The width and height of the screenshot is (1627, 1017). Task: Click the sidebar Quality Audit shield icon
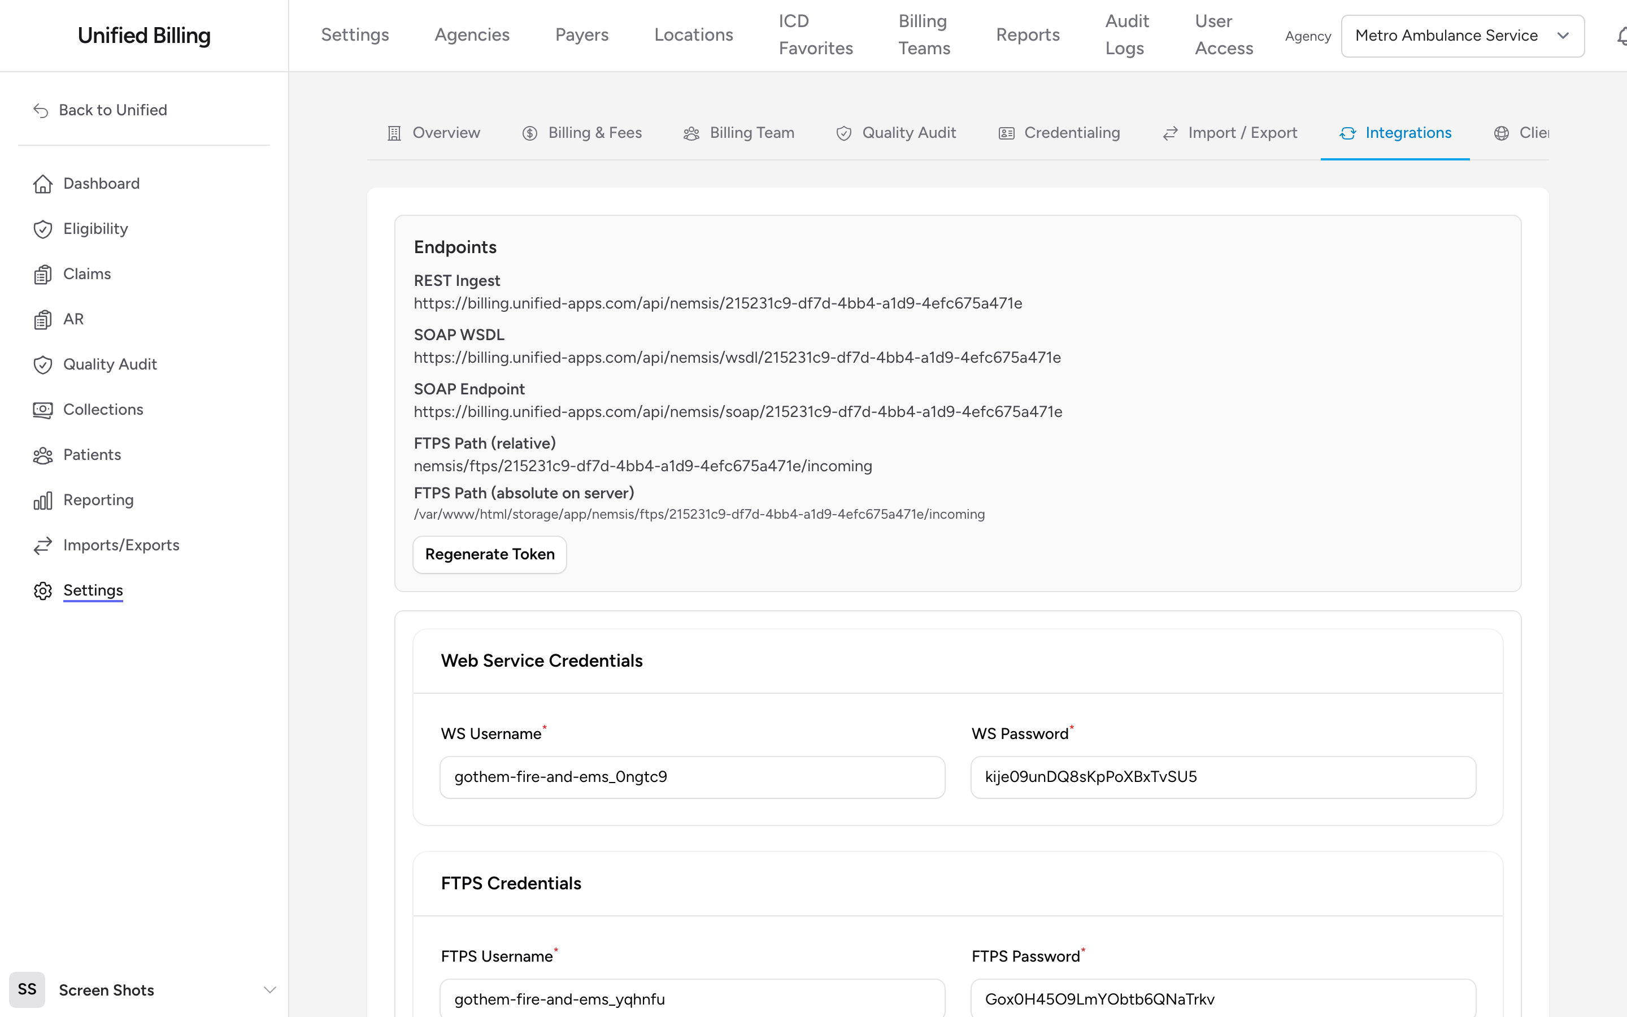(43, 364)
